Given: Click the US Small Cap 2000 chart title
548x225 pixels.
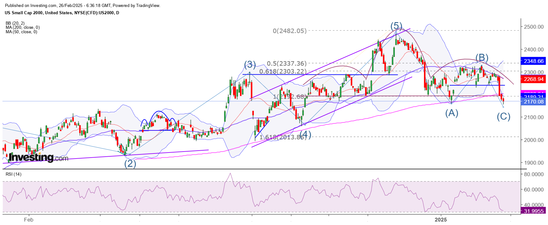Looking at the screenshot, I should coord(62,13).
